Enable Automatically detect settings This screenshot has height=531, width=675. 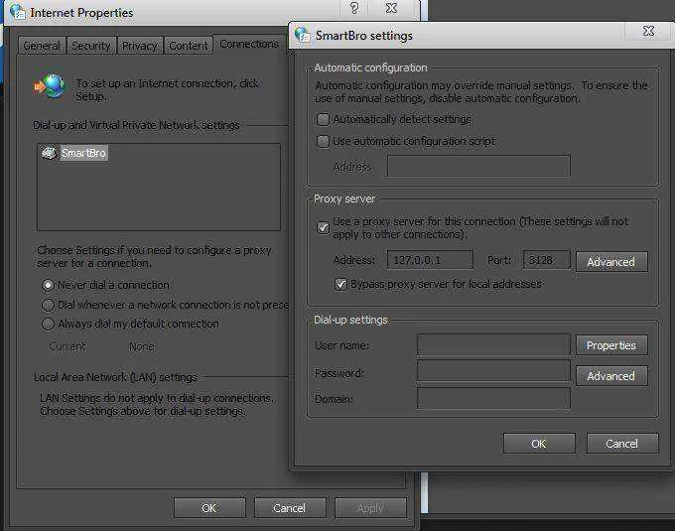tap(323, 119)
